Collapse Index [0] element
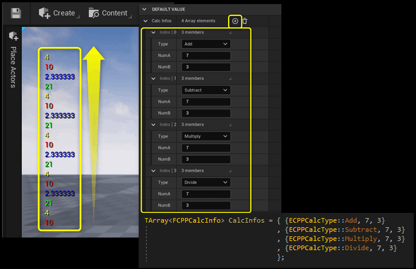 tap(154, 32)
